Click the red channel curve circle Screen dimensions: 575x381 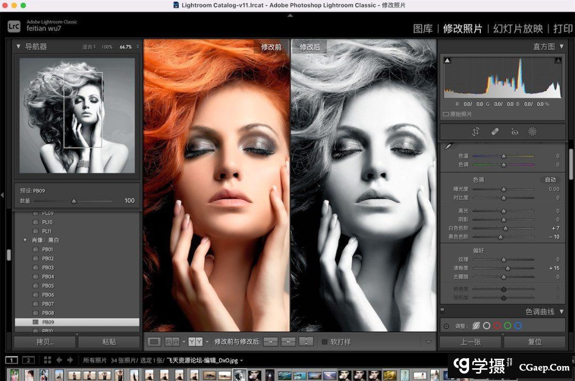pyautogui.click(x=497, y=326)
